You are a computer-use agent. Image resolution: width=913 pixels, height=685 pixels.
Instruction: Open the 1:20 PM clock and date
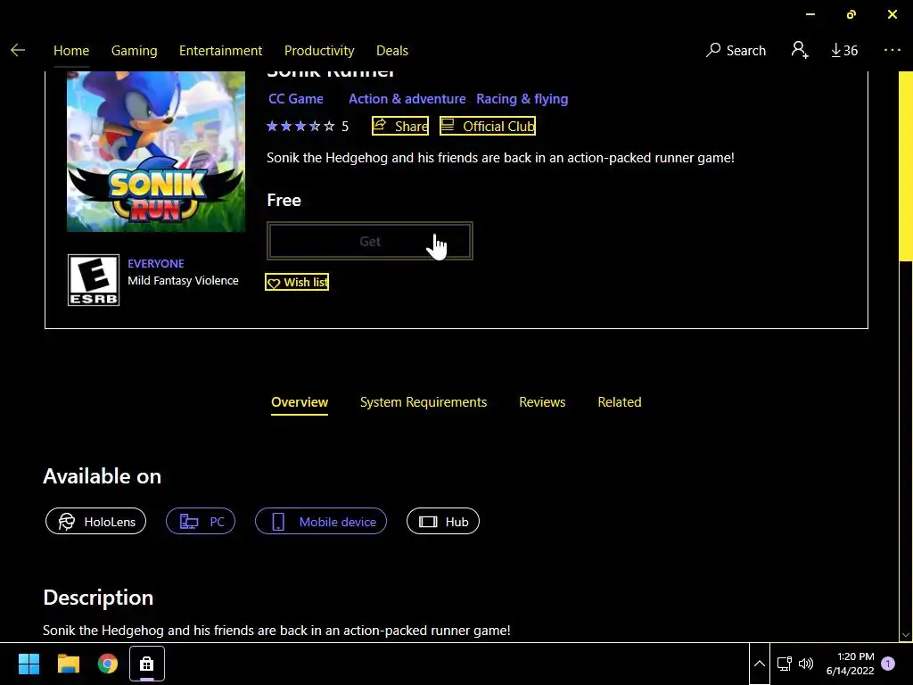pos(850,664)
